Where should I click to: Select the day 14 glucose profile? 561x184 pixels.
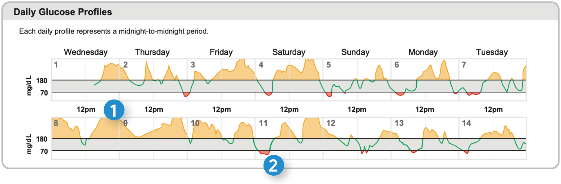493,138
